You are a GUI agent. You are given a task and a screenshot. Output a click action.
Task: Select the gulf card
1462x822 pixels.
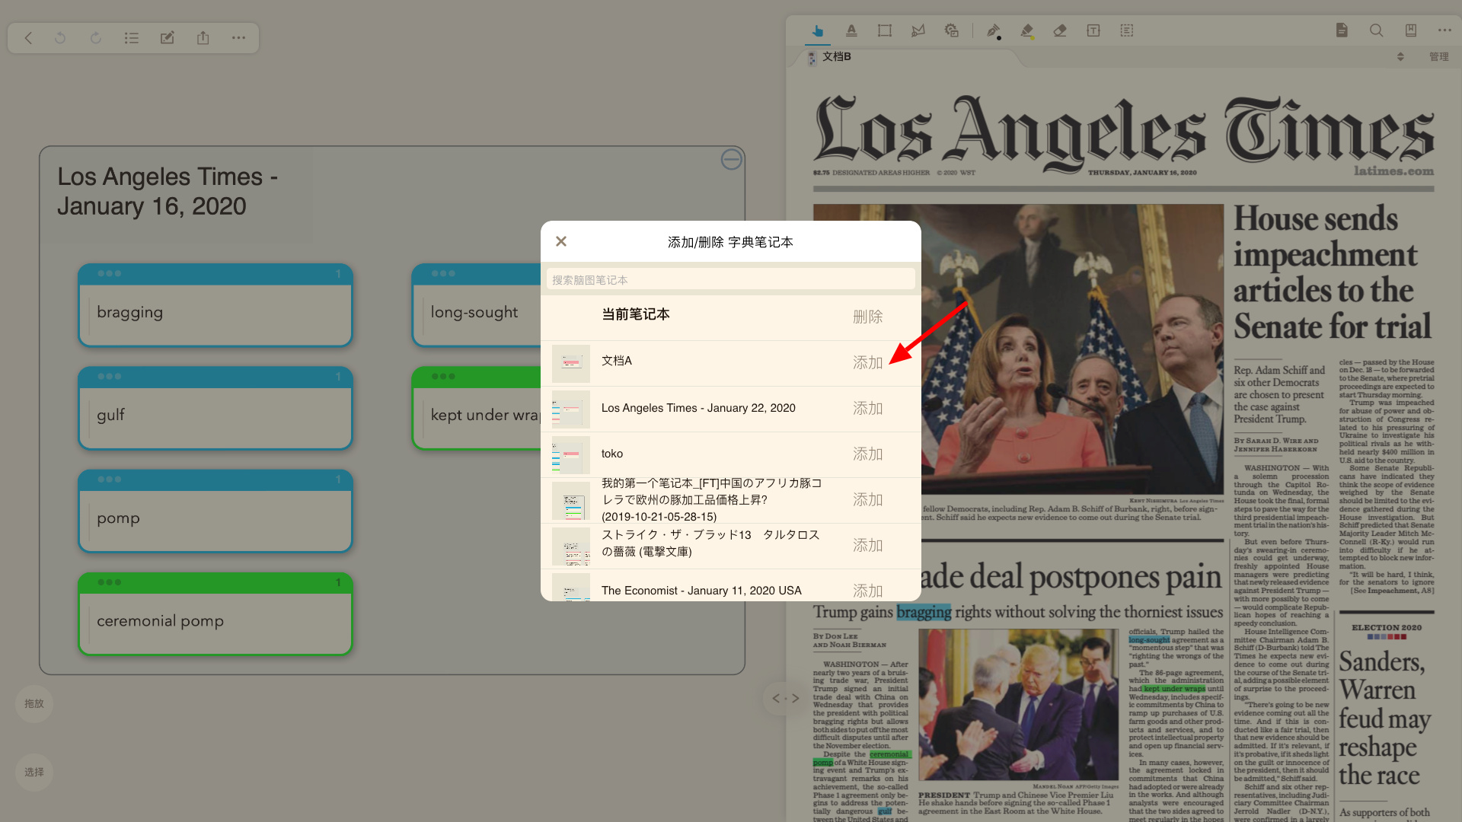215,408
